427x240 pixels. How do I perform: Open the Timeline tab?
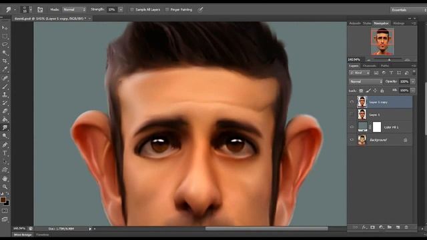[x=42, y=235]
